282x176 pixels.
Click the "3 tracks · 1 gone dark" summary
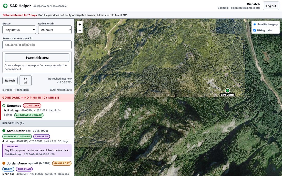click(x=15, y=90)
